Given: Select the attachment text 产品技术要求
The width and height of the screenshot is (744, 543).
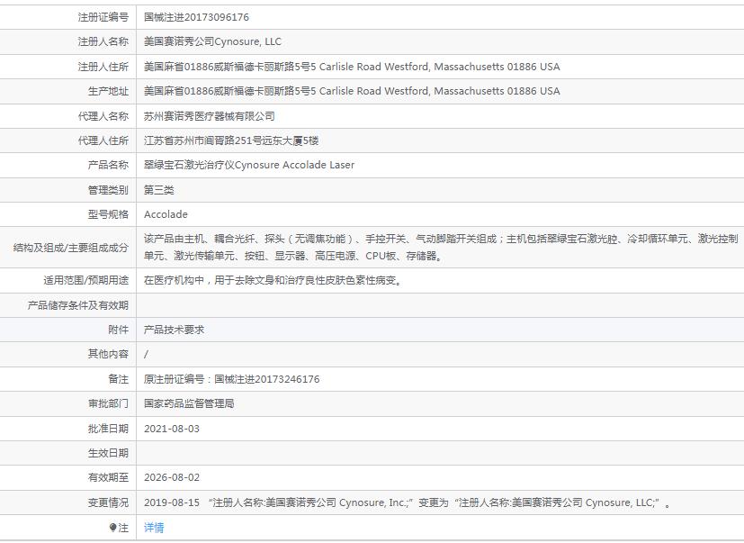Looking at the screenshot, I should click(175, 330).
